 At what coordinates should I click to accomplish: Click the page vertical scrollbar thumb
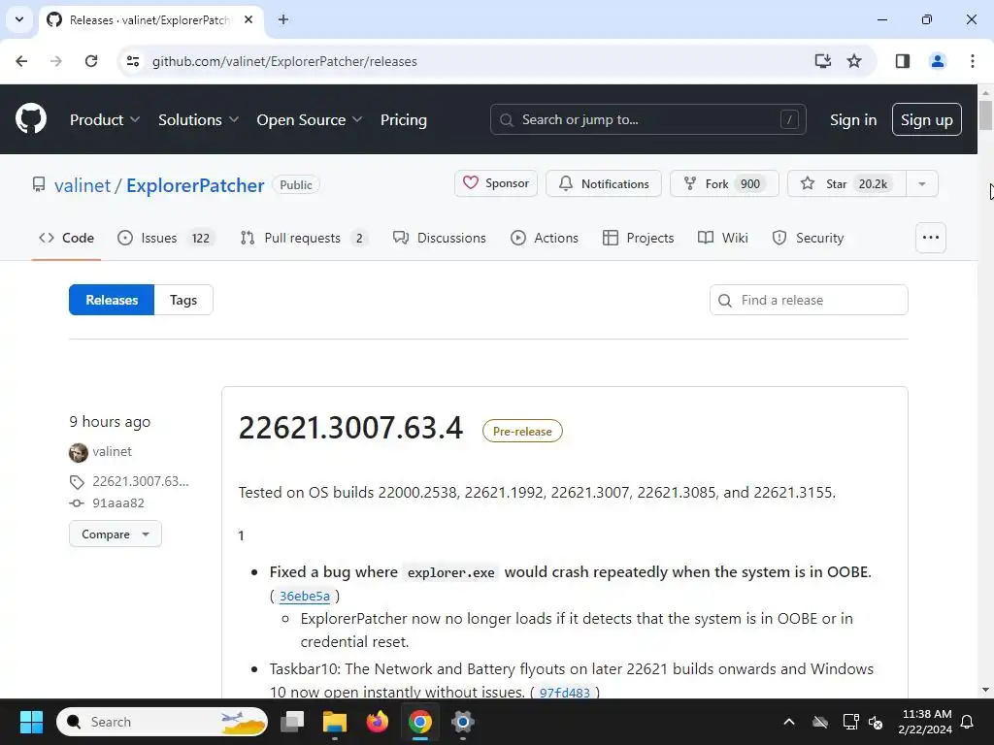985,114
